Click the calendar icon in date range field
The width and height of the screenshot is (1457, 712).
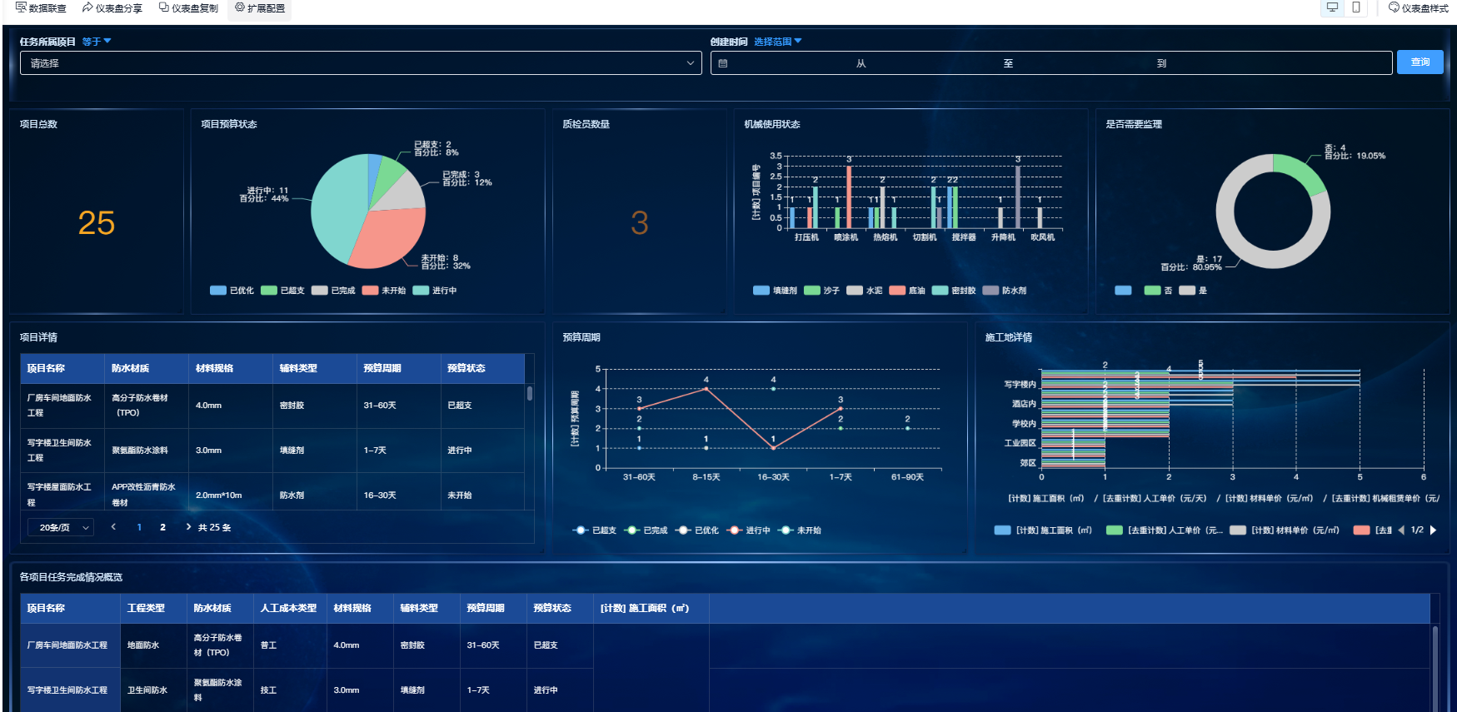click(723, 63)
